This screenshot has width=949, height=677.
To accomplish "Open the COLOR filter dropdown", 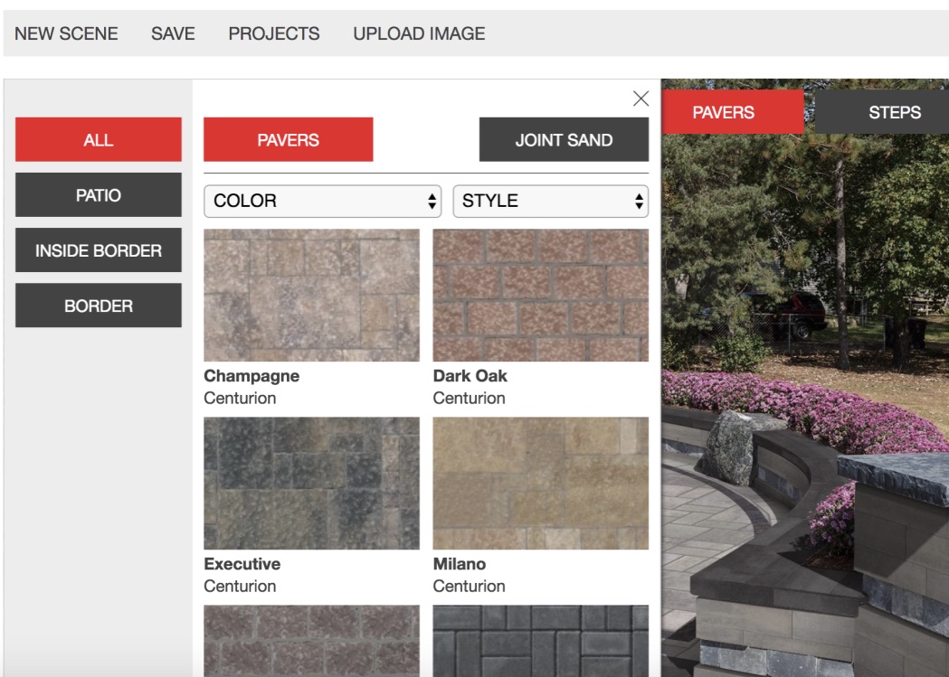I will coord(322,201).
